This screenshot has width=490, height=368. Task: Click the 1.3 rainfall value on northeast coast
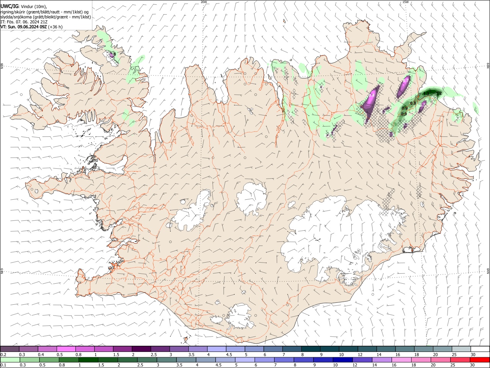pyautogui.click(x=426, y=94)
